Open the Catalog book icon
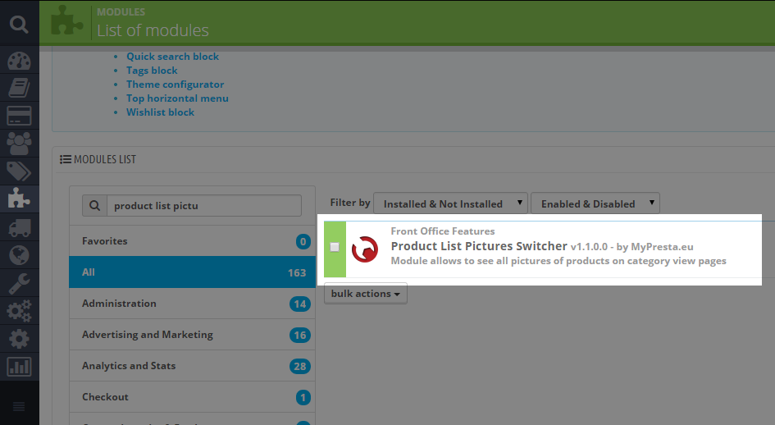This screenshot has height=425, width=775. (19, 88)
